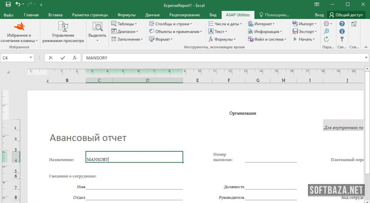370x203 pixels.
Task: Open the Числа и даты dropdown
Action: (225, 24)
